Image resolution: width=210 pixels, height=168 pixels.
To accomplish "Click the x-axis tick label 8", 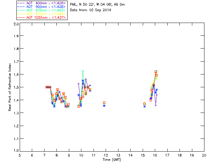I will coord(57,155).
